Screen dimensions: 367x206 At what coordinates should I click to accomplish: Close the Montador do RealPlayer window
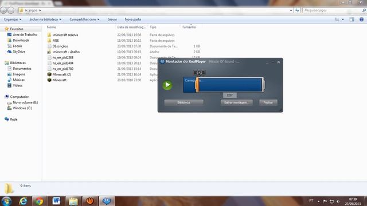click(279, 62)
